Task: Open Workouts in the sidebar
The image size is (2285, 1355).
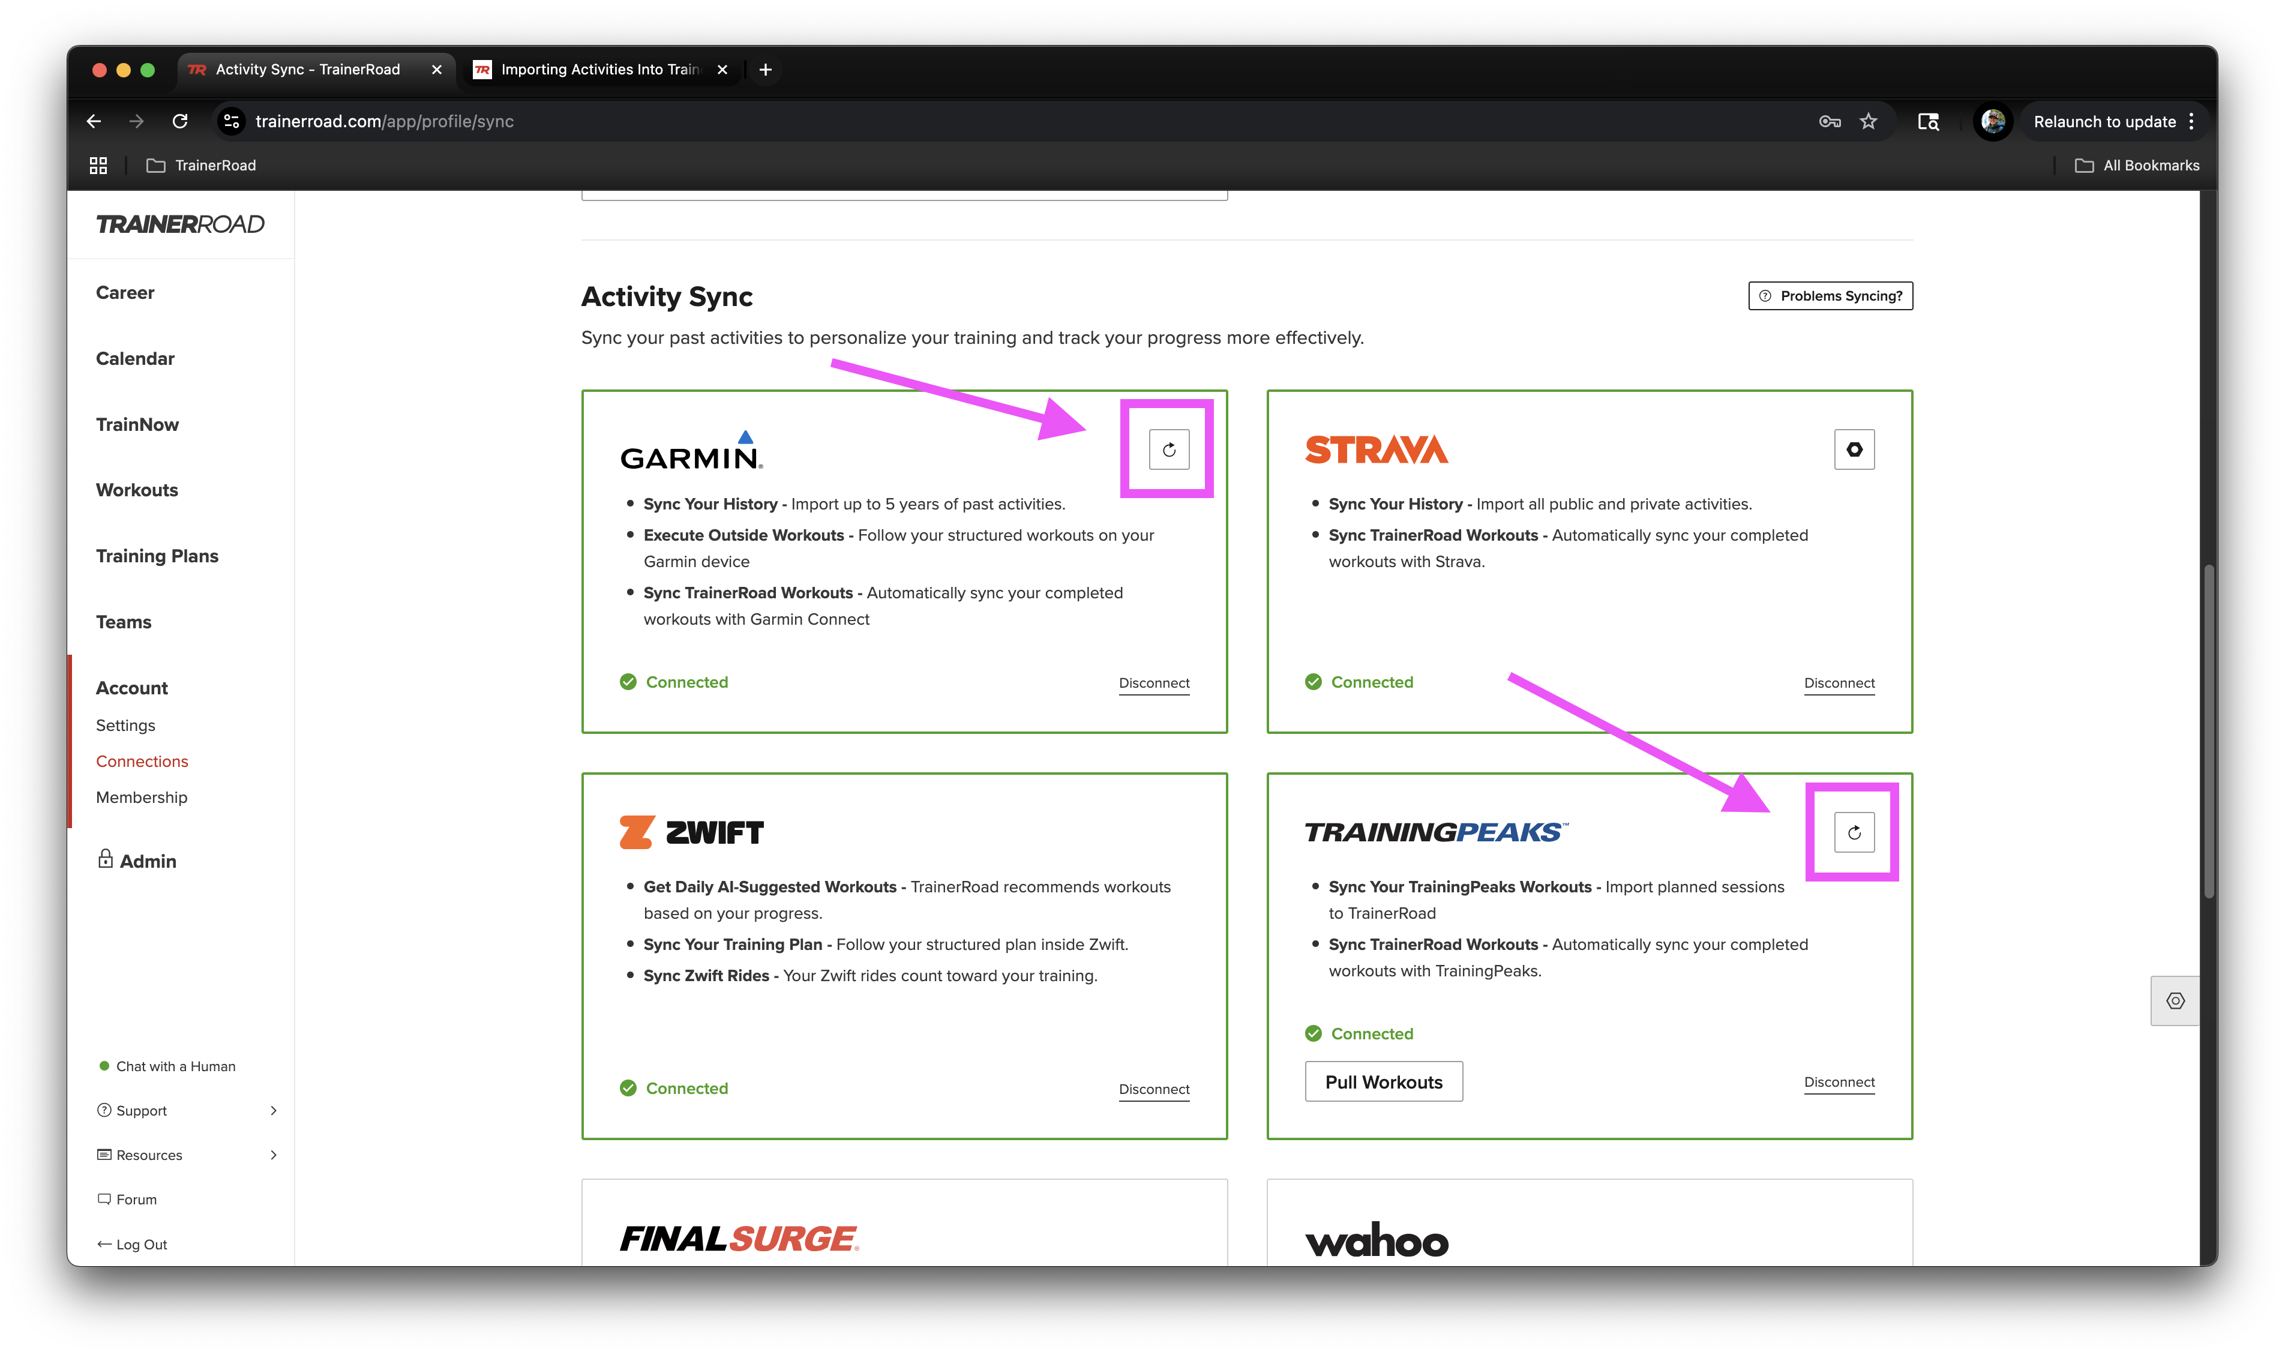Action: pyautogui.click(x=137, y=490)
